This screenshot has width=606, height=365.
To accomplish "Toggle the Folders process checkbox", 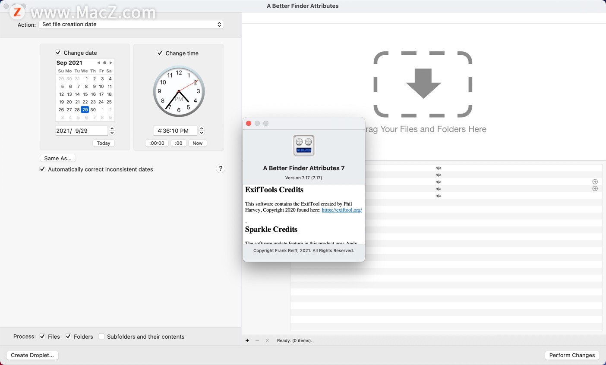I will [x=68, y=337].
